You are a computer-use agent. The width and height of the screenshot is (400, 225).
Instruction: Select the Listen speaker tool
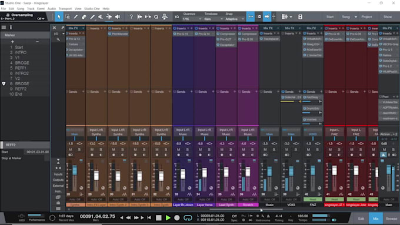[x=117, y=17]
